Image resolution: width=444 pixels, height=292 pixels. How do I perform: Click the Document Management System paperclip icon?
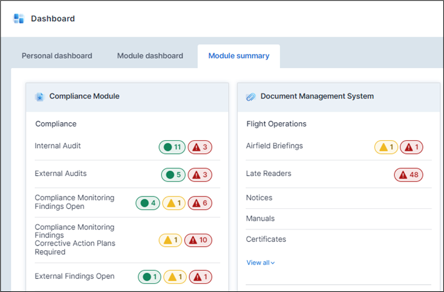click(x=251, y=97)
